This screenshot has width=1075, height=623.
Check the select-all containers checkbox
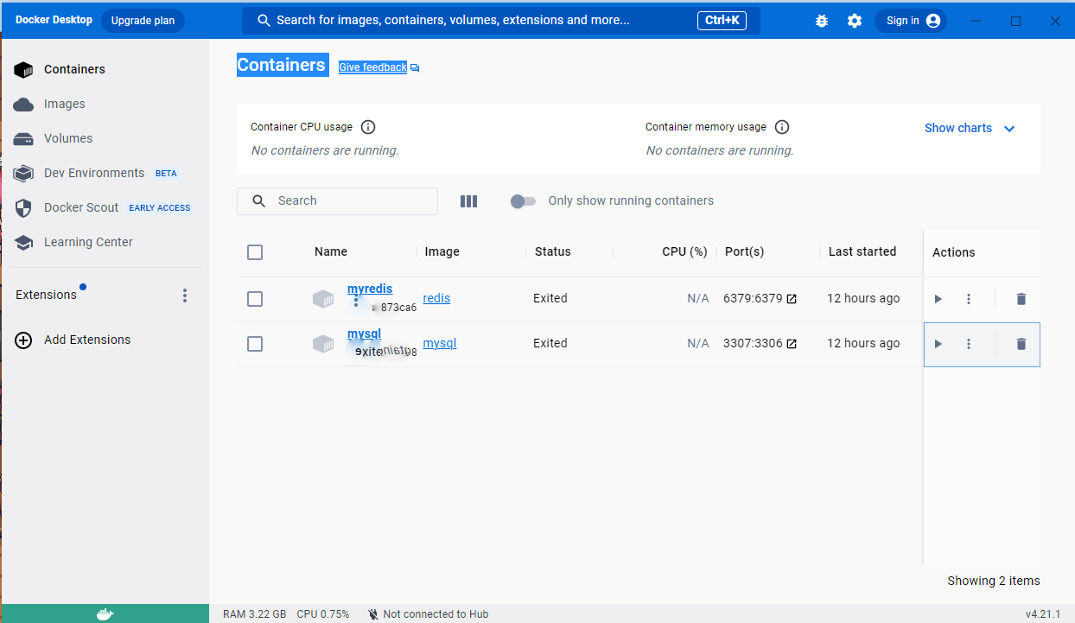coord(255,252)
